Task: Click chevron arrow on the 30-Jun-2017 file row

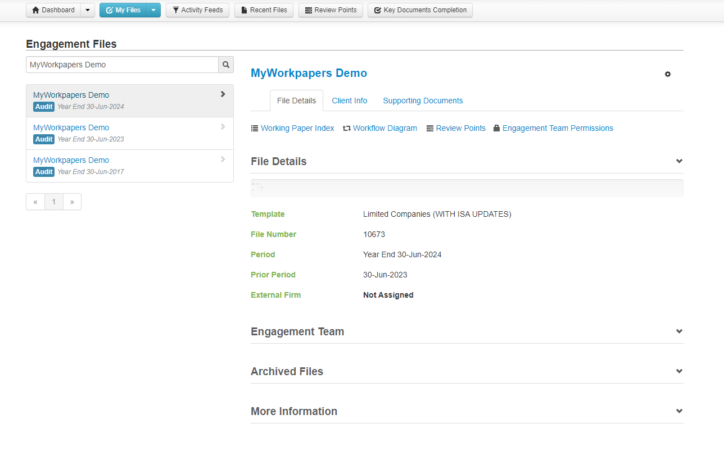Action: (x=223, y=160)
